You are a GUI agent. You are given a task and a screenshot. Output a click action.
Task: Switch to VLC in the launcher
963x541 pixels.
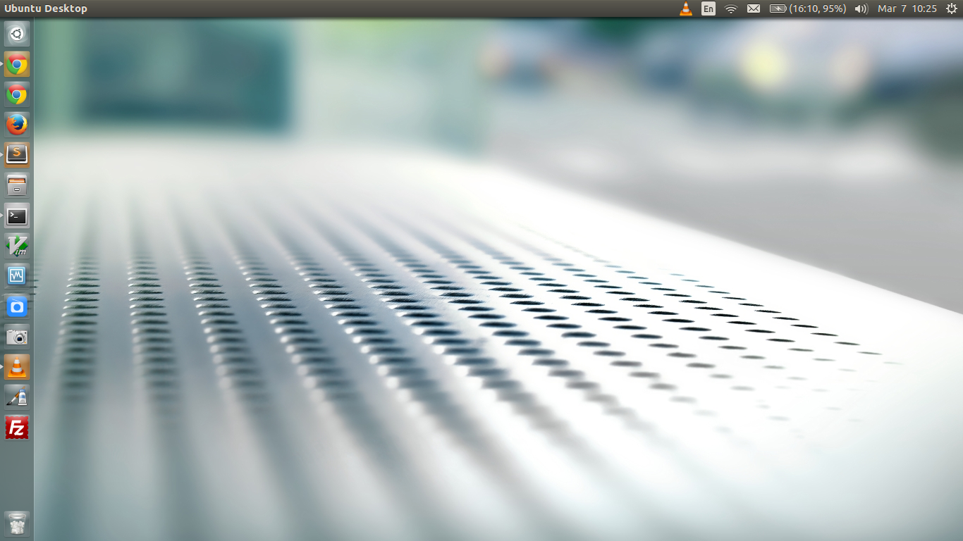[17, 367]
